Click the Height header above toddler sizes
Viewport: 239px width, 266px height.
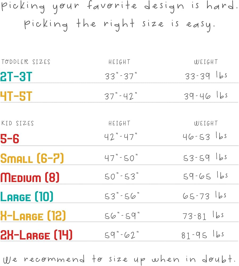click(119, 62)
